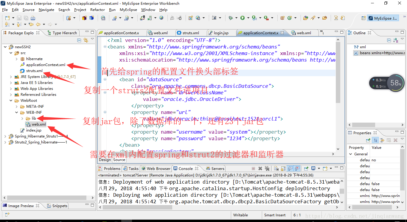Open the Navigate menu
The height and width of the screenshot is (222, 407).
[46, 10]
